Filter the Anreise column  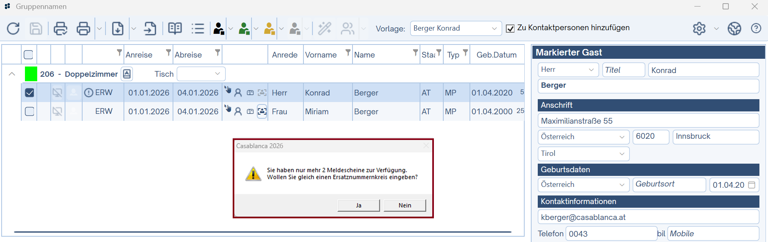tap(168, 52)
